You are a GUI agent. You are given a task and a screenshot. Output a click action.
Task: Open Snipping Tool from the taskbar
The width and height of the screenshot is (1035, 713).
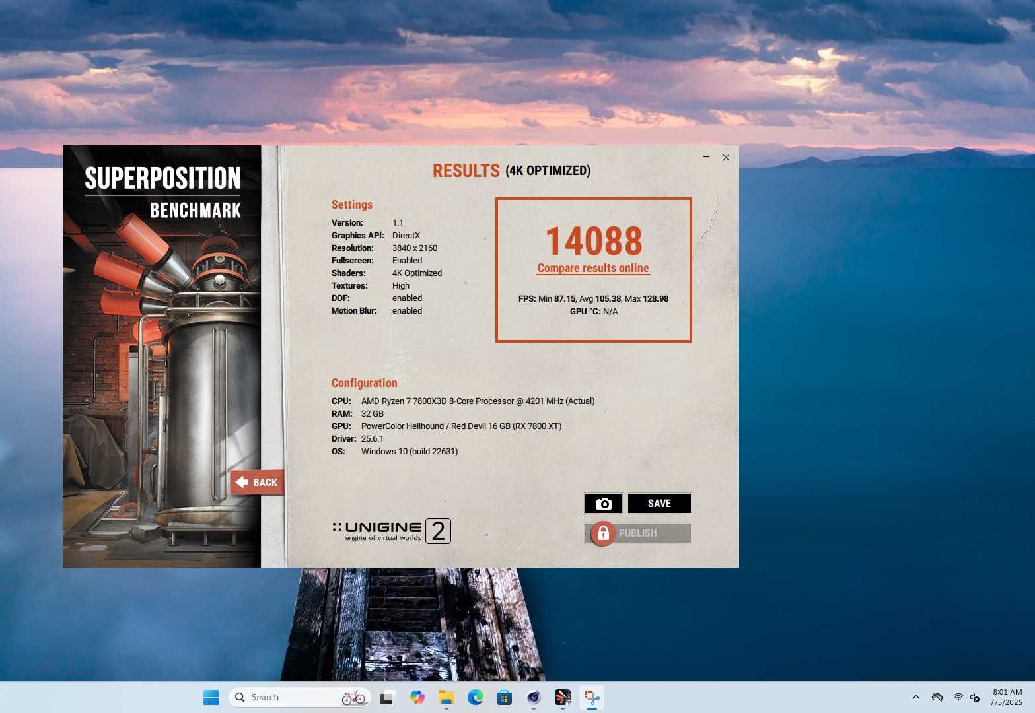click(x=592, y=697)
